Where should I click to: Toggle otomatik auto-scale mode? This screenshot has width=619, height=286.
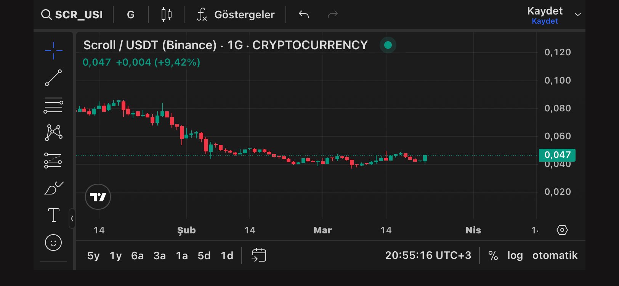(x=555, y=255)
